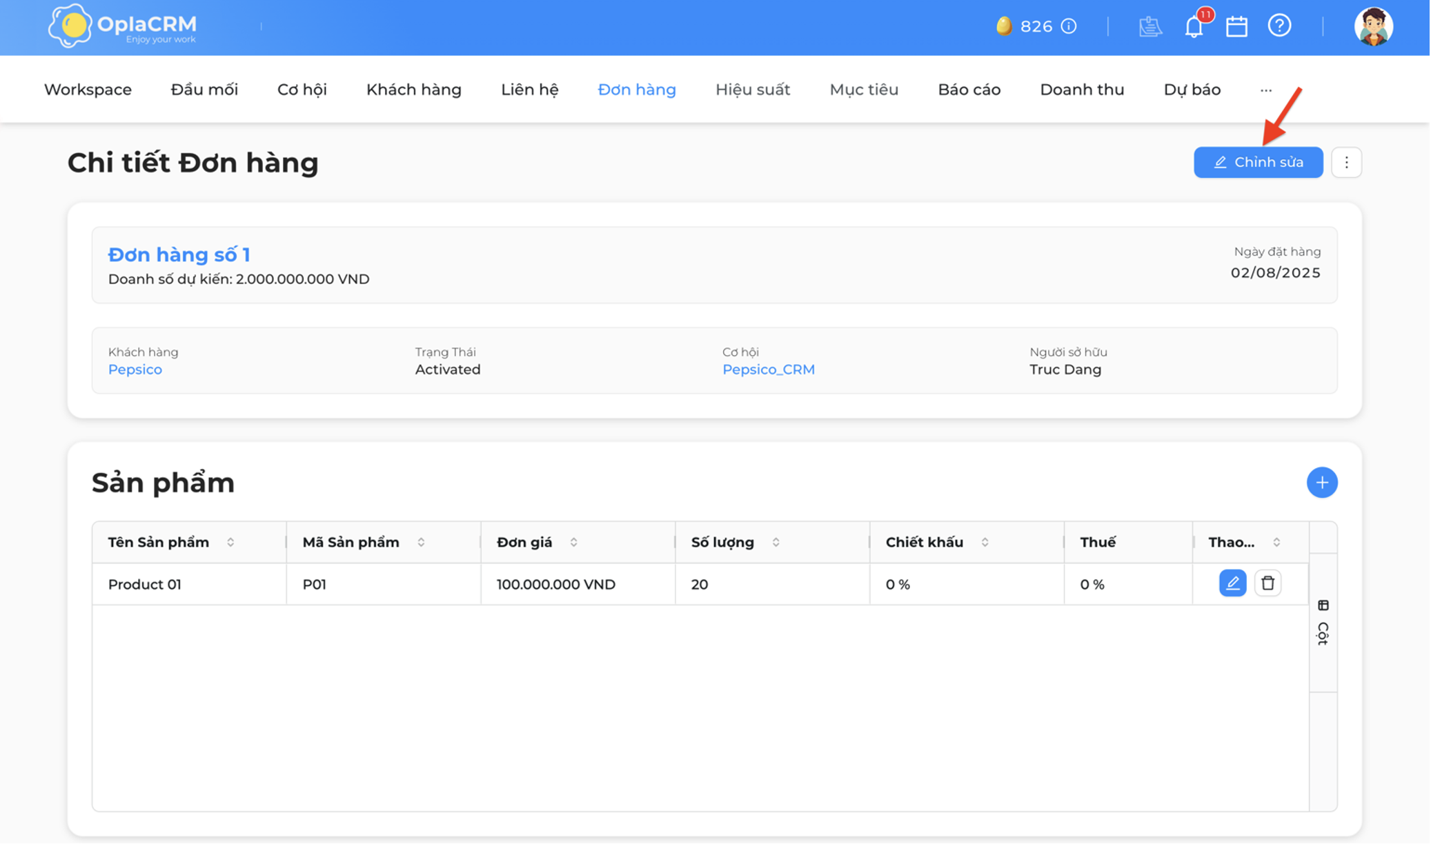Open the calendar icon in header

pos(1236,26)
